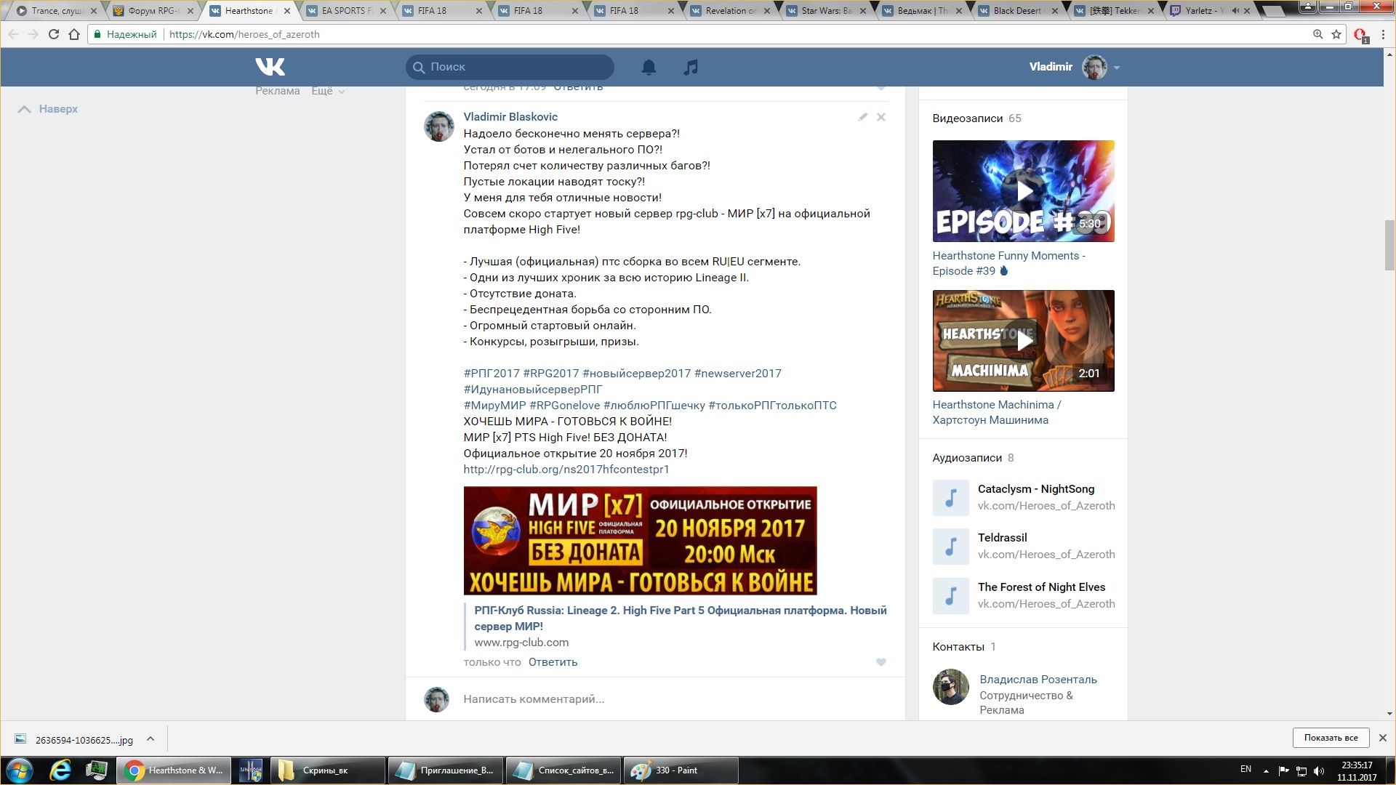Open Hearthstone Machinima video thumbnail
1396x785 pixels.
(x=1023, y=341)
